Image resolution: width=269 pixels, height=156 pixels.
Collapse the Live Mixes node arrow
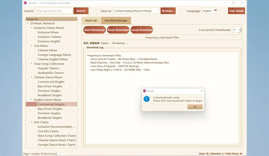point(32,46)
